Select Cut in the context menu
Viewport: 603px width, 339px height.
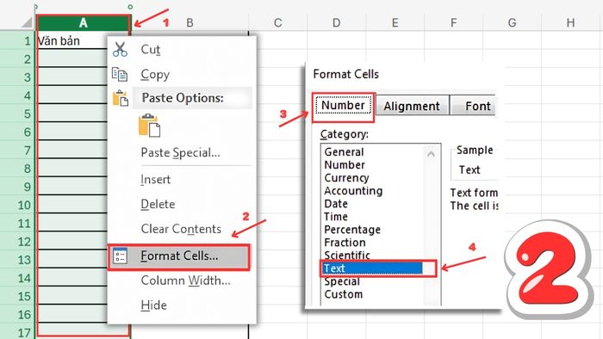click(x=151, y=50)
